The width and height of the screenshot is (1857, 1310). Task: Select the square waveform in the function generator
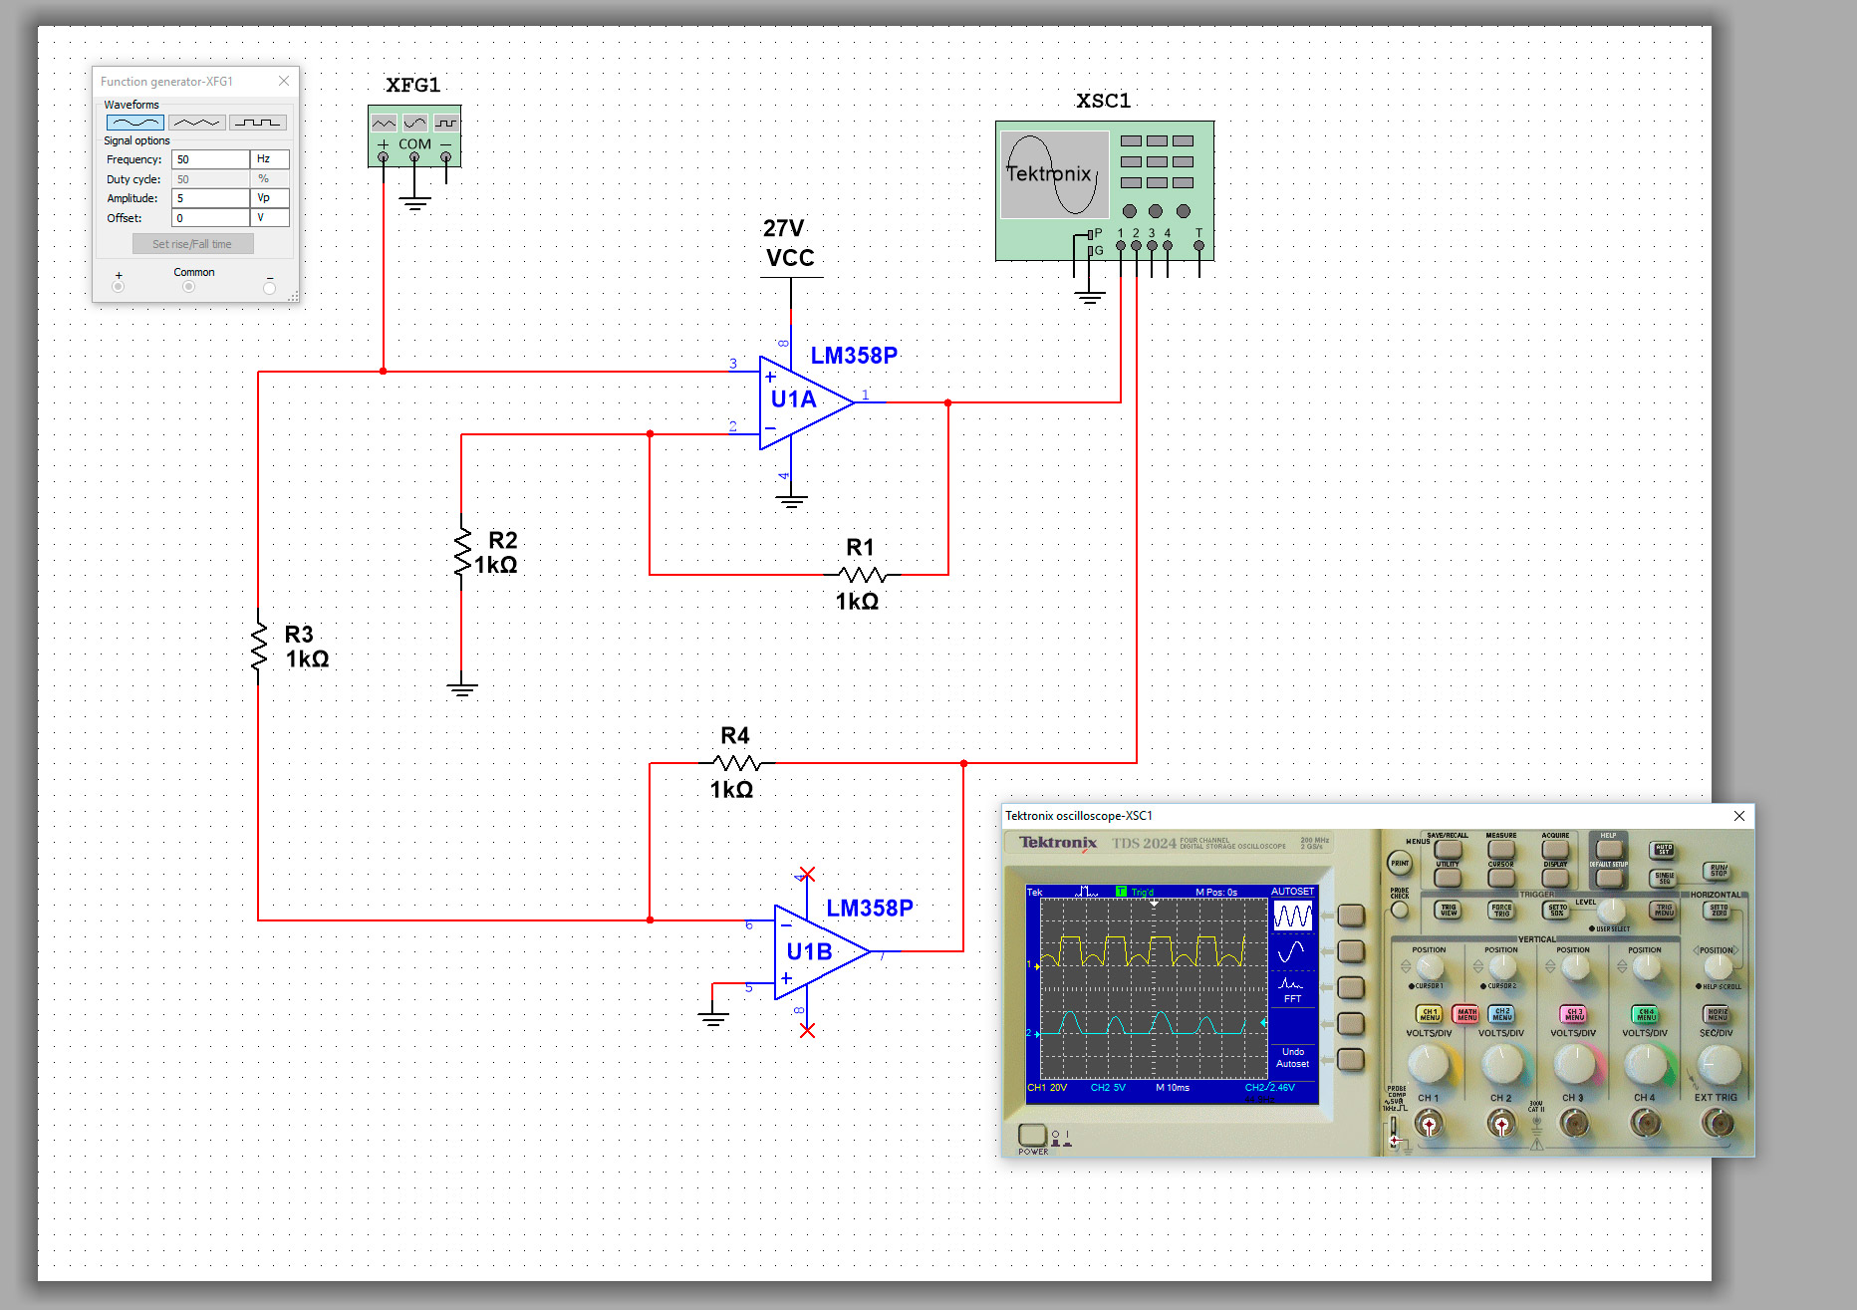(x=258, y=123)
